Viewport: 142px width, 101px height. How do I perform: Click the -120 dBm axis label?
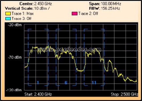[14, 90]
